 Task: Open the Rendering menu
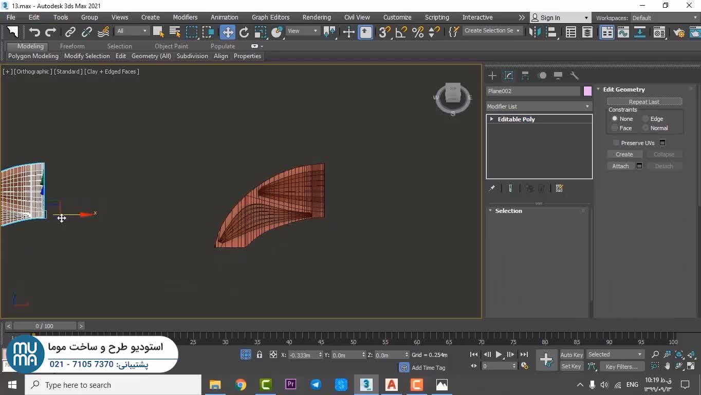pos(316,17)
